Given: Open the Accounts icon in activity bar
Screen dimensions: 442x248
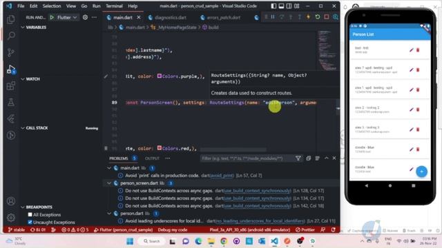Looking at the screenshot, I should click(11, 201).
